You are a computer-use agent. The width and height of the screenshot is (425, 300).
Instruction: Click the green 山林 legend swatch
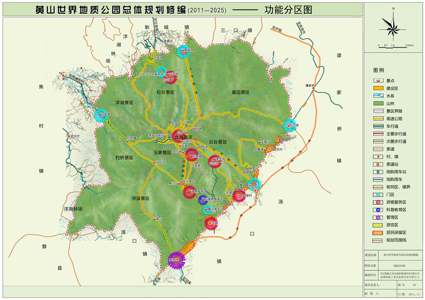click(x=378, y=103)
